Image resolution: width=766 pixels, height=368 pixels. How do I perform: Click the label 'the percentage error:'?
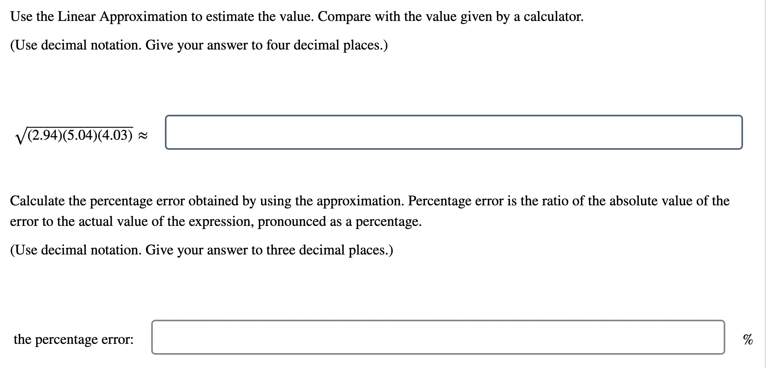73,339
